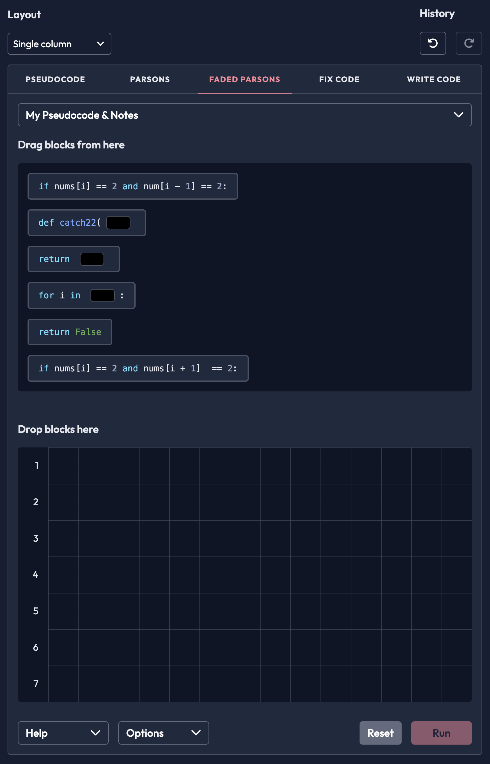This screenshot has width=490, height=764.
Task: Click the redo history icon
Action: [x=469, y=43]
